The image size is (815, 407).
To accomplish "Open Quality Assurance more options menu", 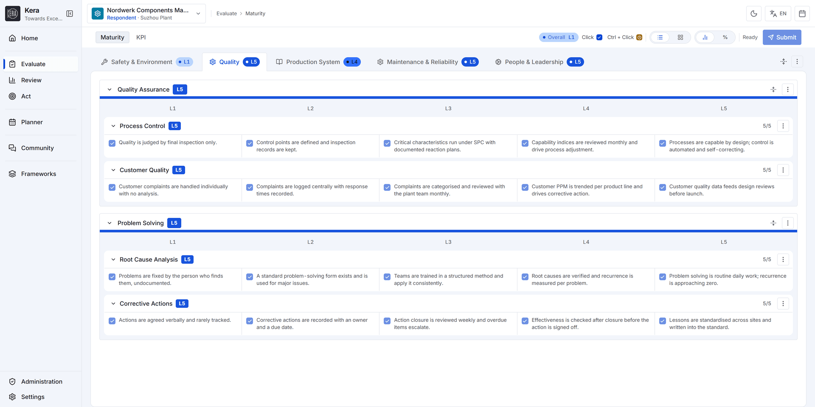I will (788, 89).
